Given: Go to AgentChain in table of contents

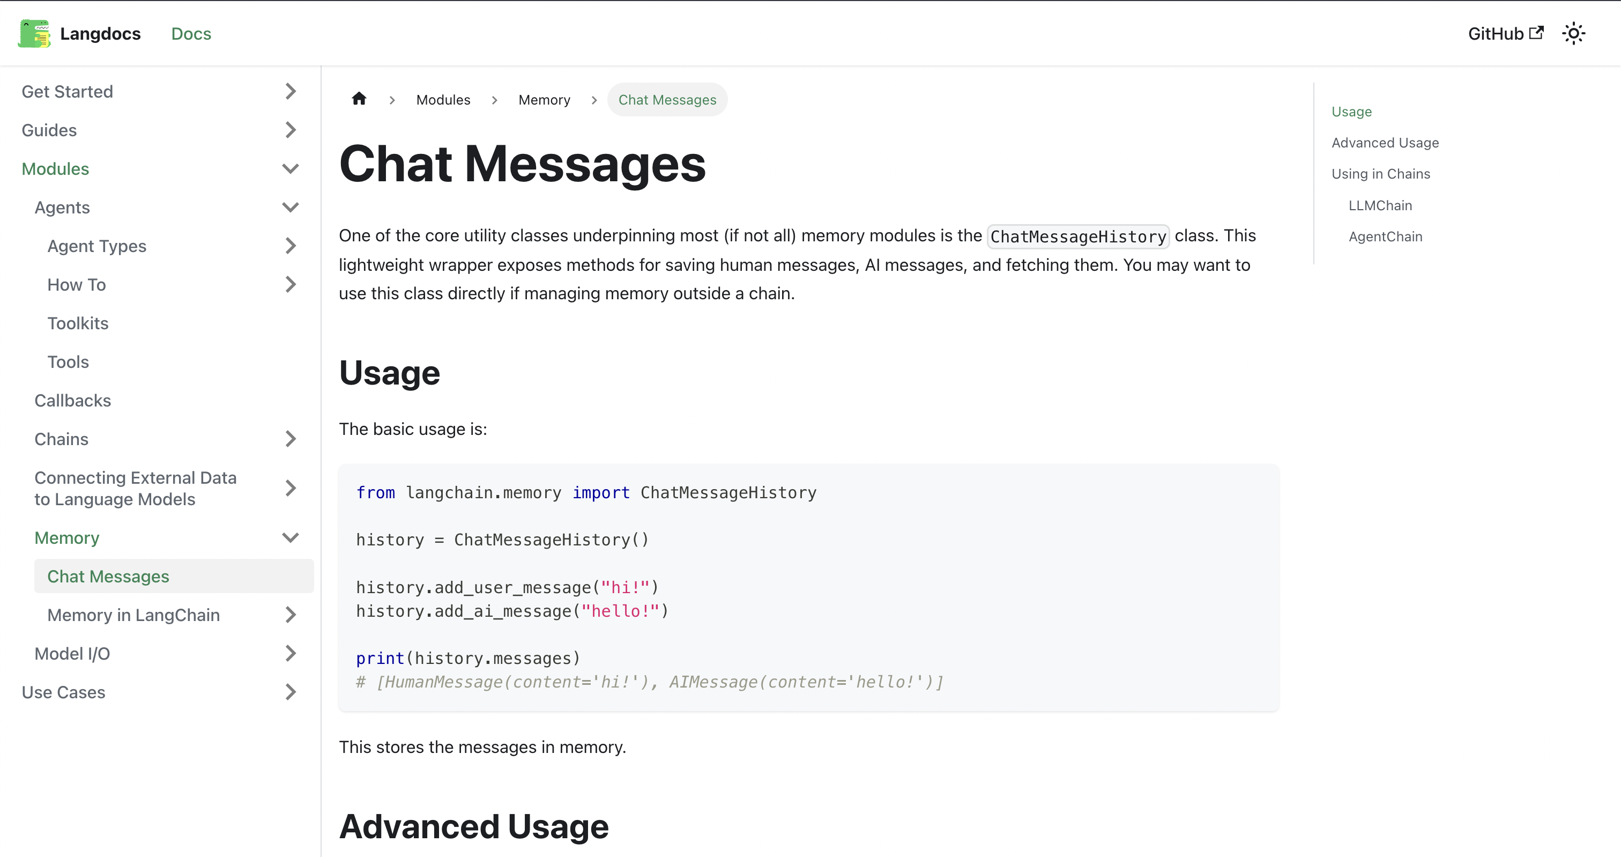Looking at the screenshot, I should click(1385, 237).
